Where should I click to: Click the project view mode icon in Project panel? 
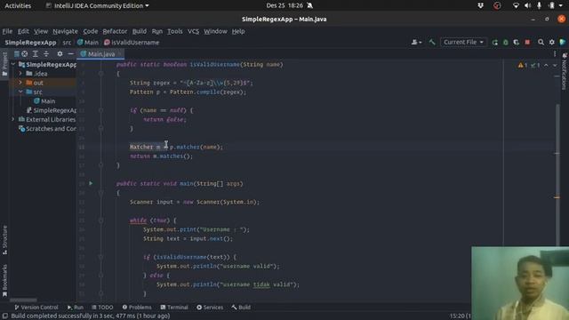pyautogui.click(x=16, y=54)
